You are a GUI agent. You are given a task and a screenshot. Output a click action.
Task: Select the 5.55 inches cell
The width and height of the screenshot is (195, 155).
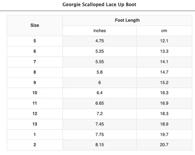(100, 62)
